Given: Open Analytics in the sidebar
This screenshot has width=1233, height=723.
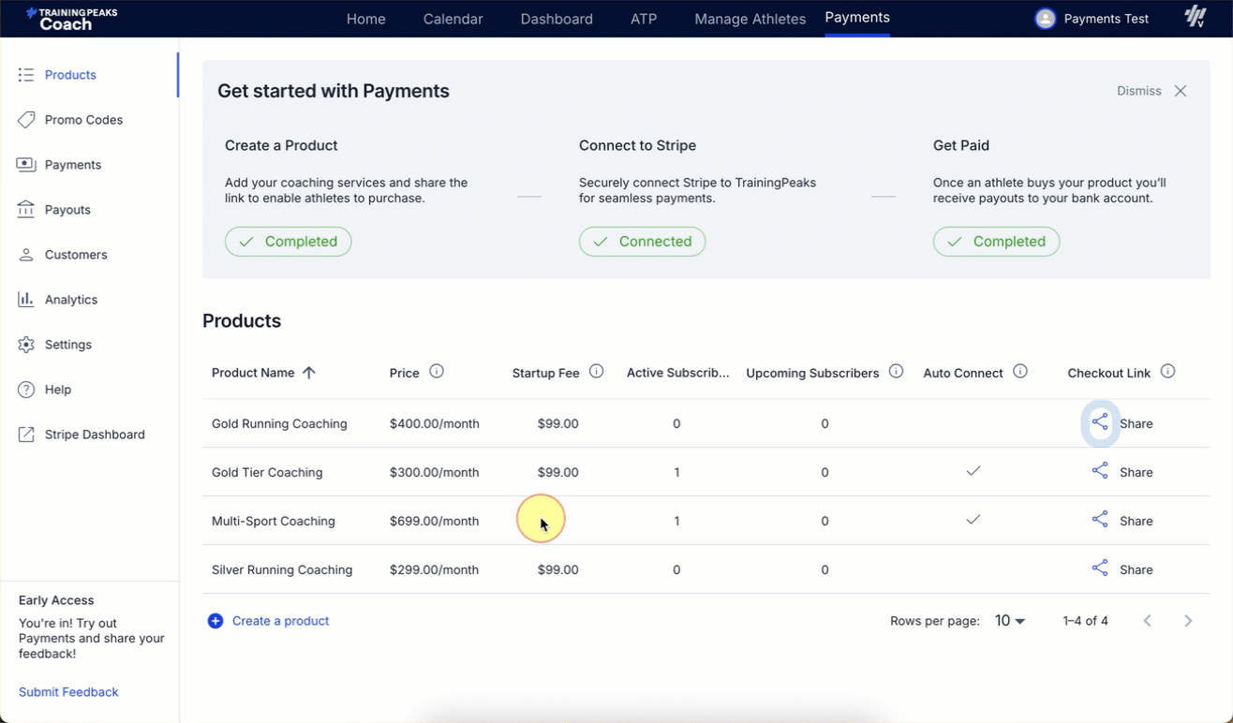Looking at the screenshot, I should tap(71, 300).
